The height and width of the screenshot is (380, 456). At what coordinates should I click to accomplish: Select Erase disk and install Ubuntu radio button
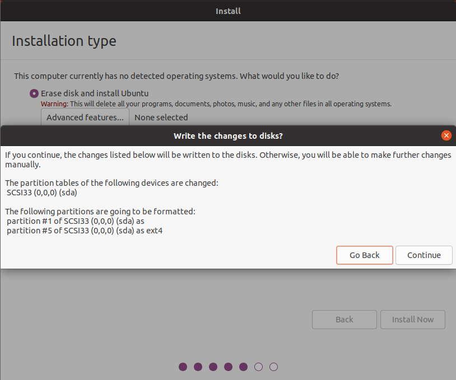tap(35, 93)
